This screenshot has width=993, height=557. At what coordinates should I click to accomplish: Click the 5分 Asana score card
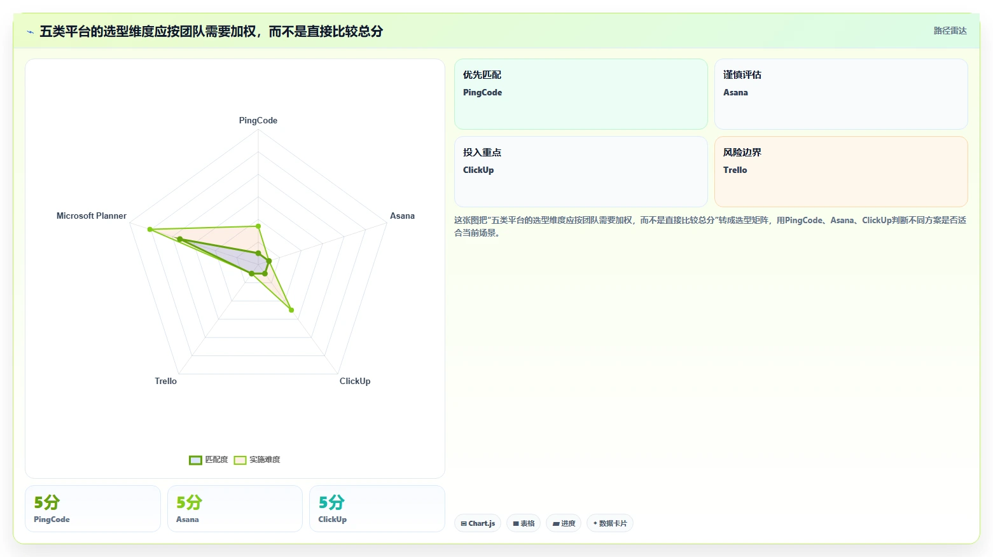tap(235, 509)
